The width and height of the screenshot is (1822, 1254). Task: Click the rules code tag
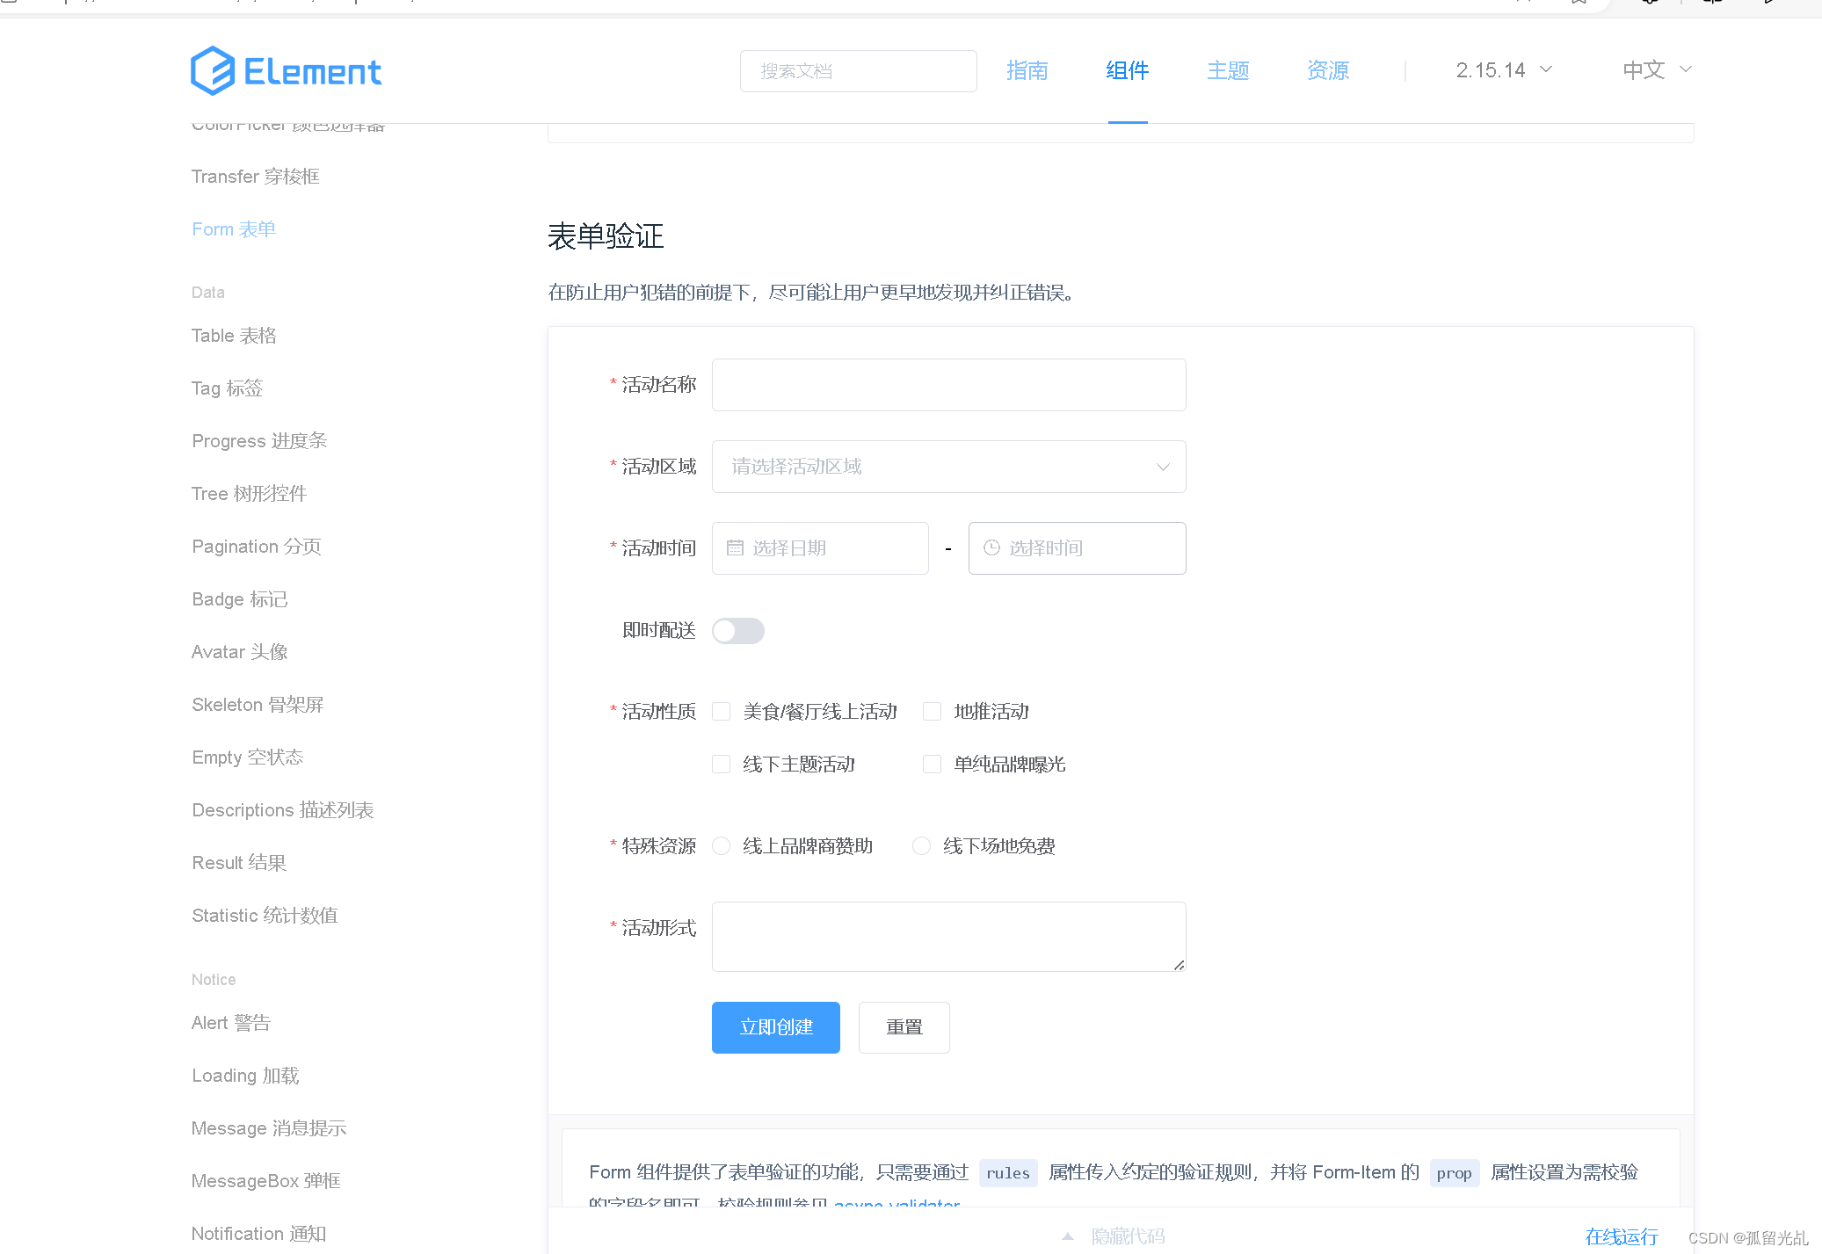coord(1008,1173)
